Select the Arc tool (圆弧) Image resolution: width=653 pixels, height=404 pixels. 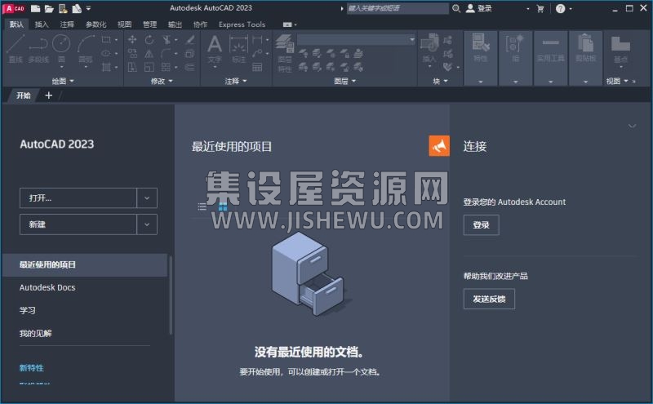point(86,49)
